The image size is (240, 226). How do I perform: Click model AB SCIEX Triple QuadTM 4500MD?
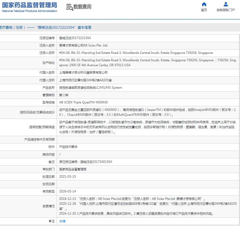(83, 102)
